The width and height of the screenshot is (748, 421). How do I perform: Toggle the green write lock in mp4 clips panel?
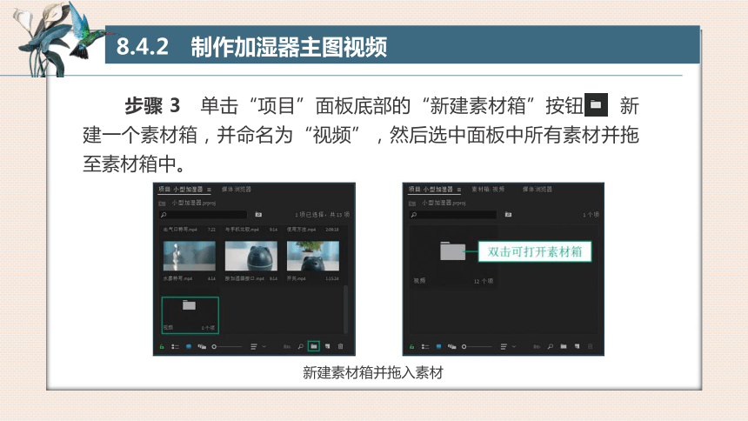click(x=162, y=346)
